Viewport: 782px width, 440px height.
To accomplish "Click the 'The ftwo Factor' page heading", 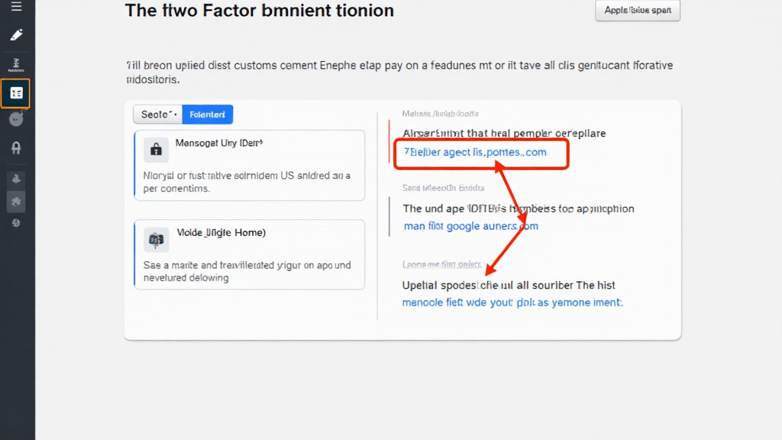I will 260,11.
